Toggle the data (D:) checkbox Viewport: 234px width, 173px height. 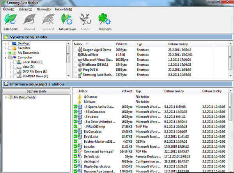[15, 67]
